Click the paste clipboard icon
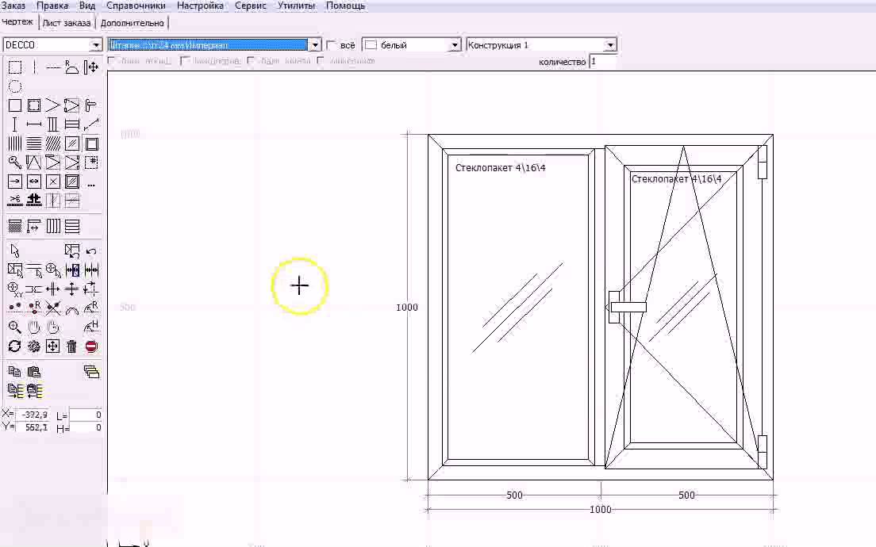 34,372
